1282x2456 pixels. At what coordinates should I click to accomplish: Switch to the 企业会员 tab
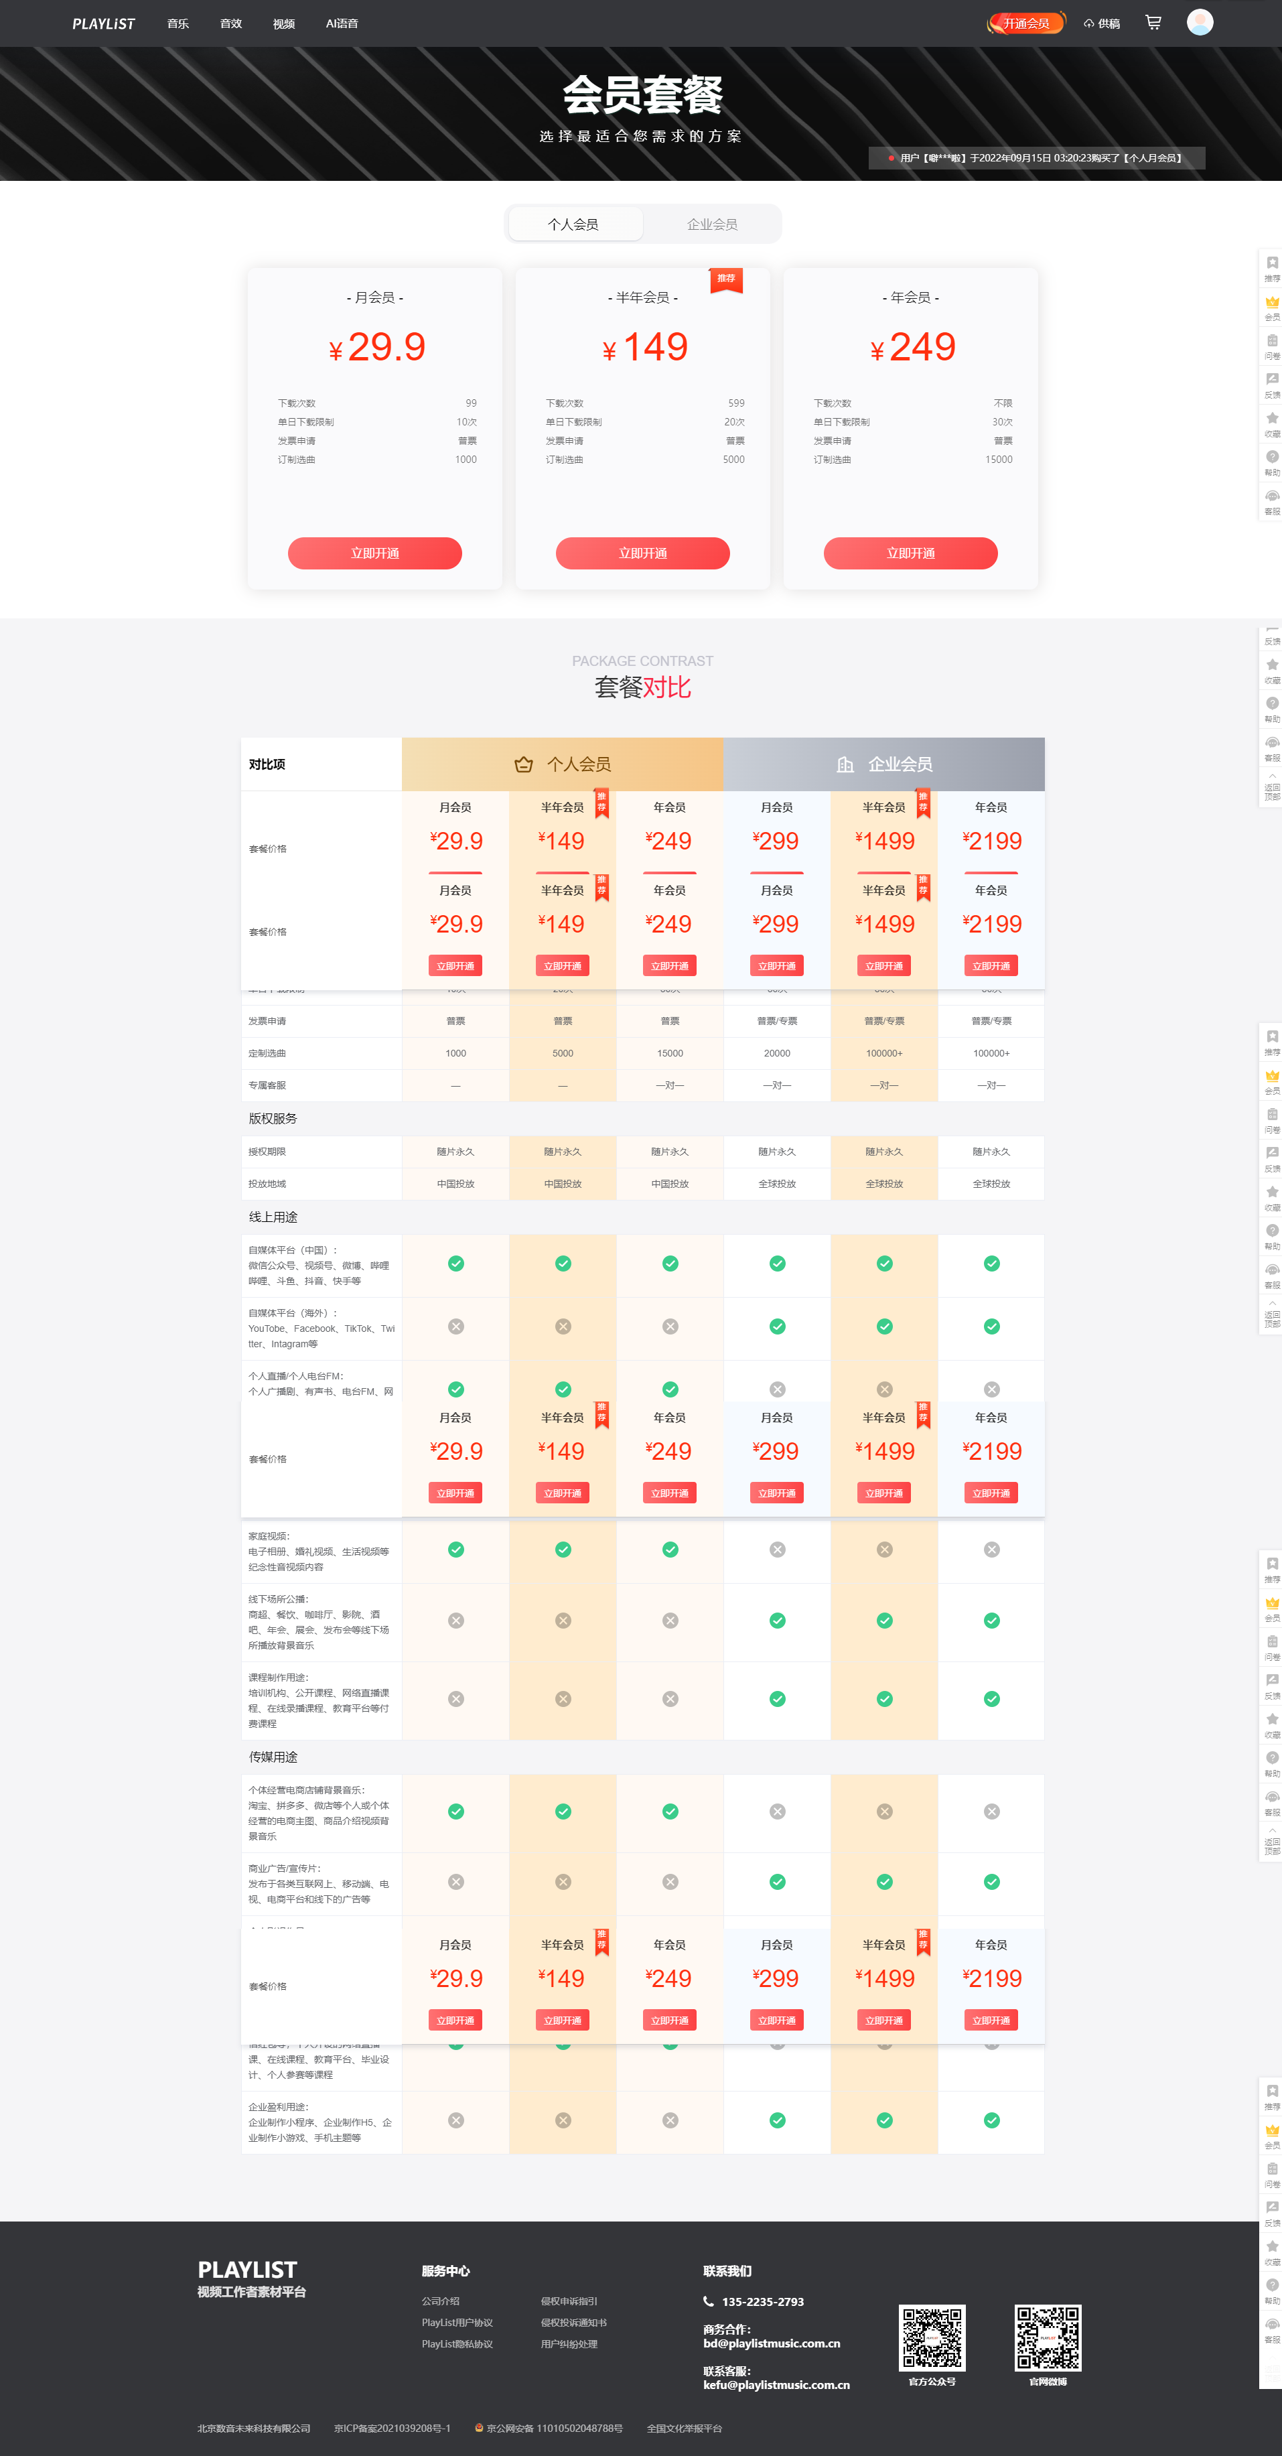[712, 224]
